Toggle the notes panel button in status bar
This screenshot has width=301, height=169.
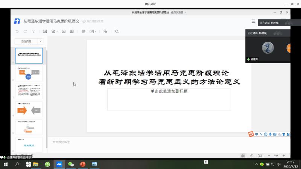[x=243, y=155]
